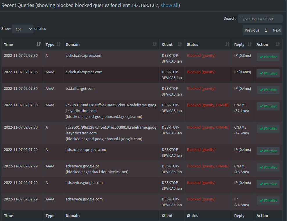287x221 pixels.
Task: Click the checkmark icon on the top Whitelist button
Action: [x=262, y=56]
